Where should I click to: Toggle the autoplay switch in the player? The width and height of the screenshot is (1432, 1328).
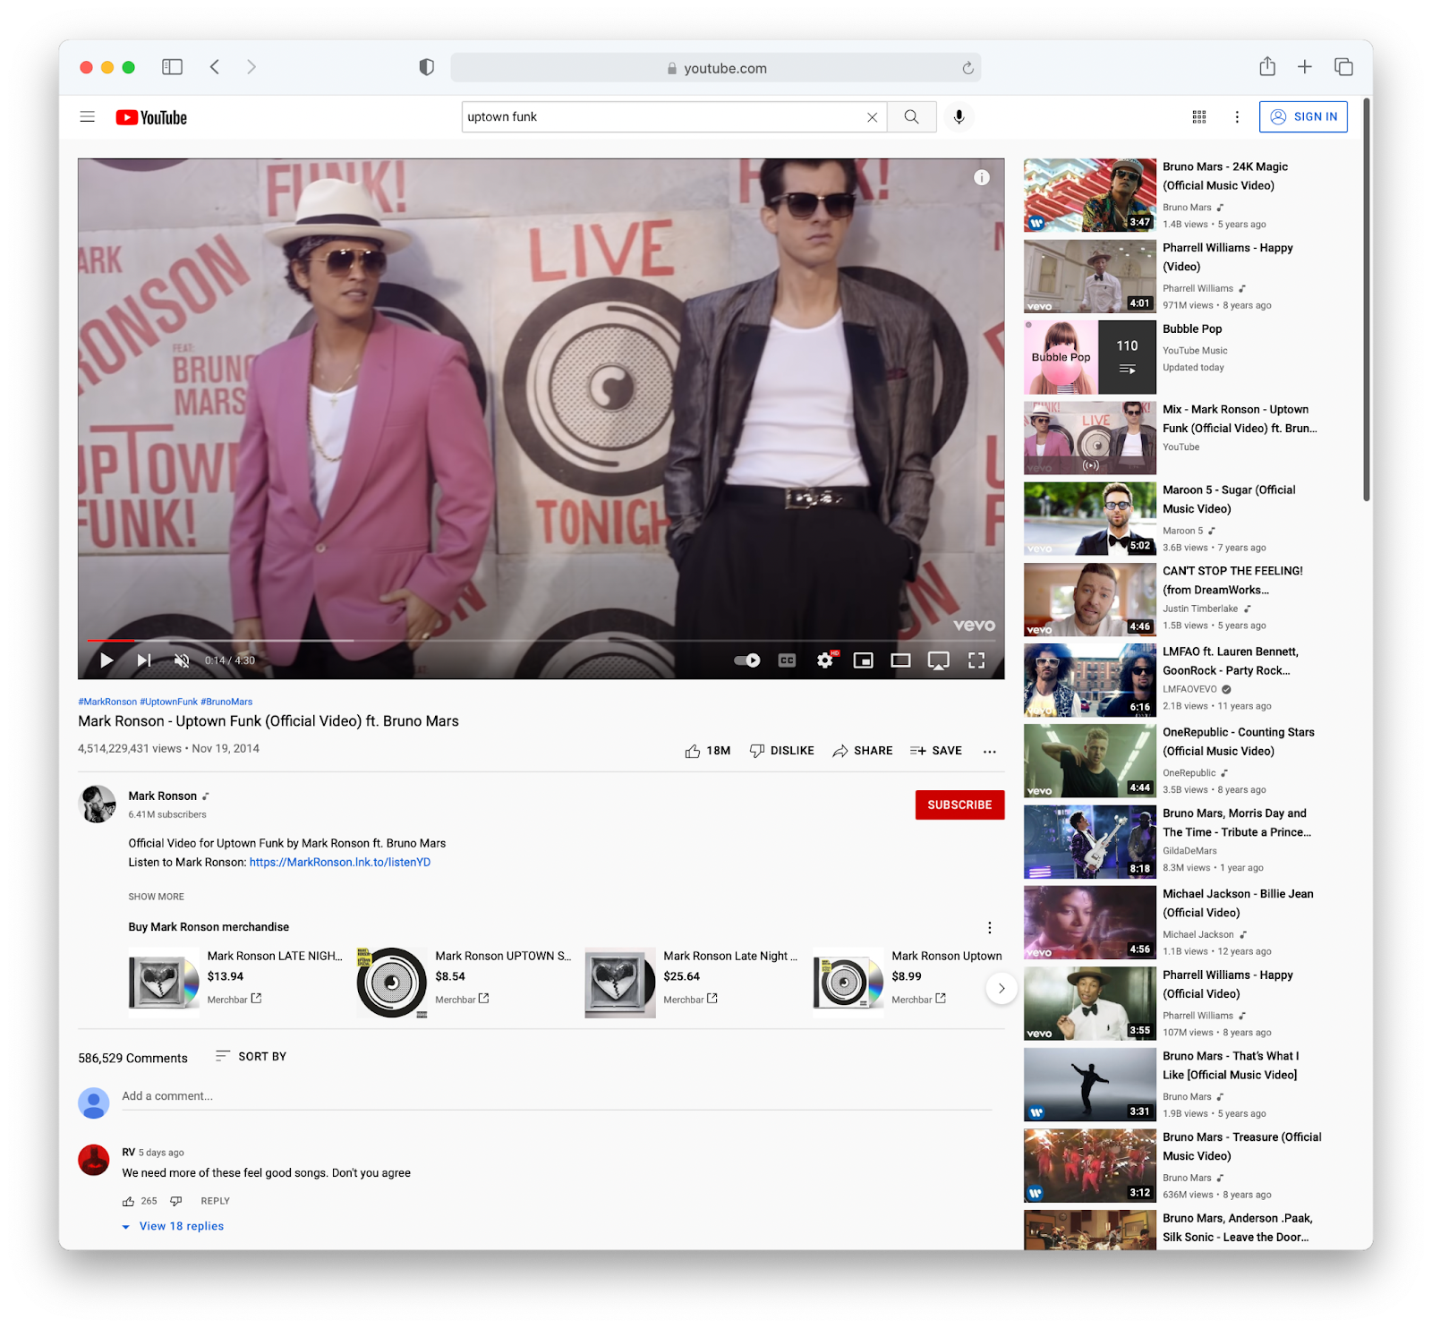[x=747, y=660]
